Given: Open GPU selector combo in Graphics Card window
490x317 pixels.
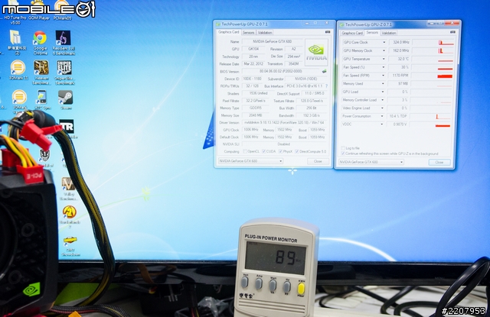Looking at the screenshot, I should [250, 161].
